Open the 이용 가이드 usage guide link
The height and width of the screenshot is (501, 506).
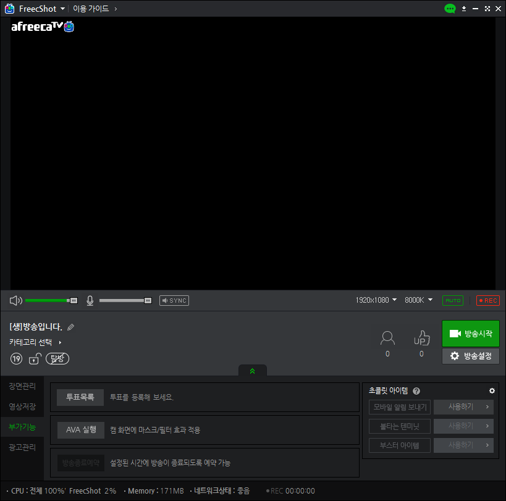click(x=95, y=9)
